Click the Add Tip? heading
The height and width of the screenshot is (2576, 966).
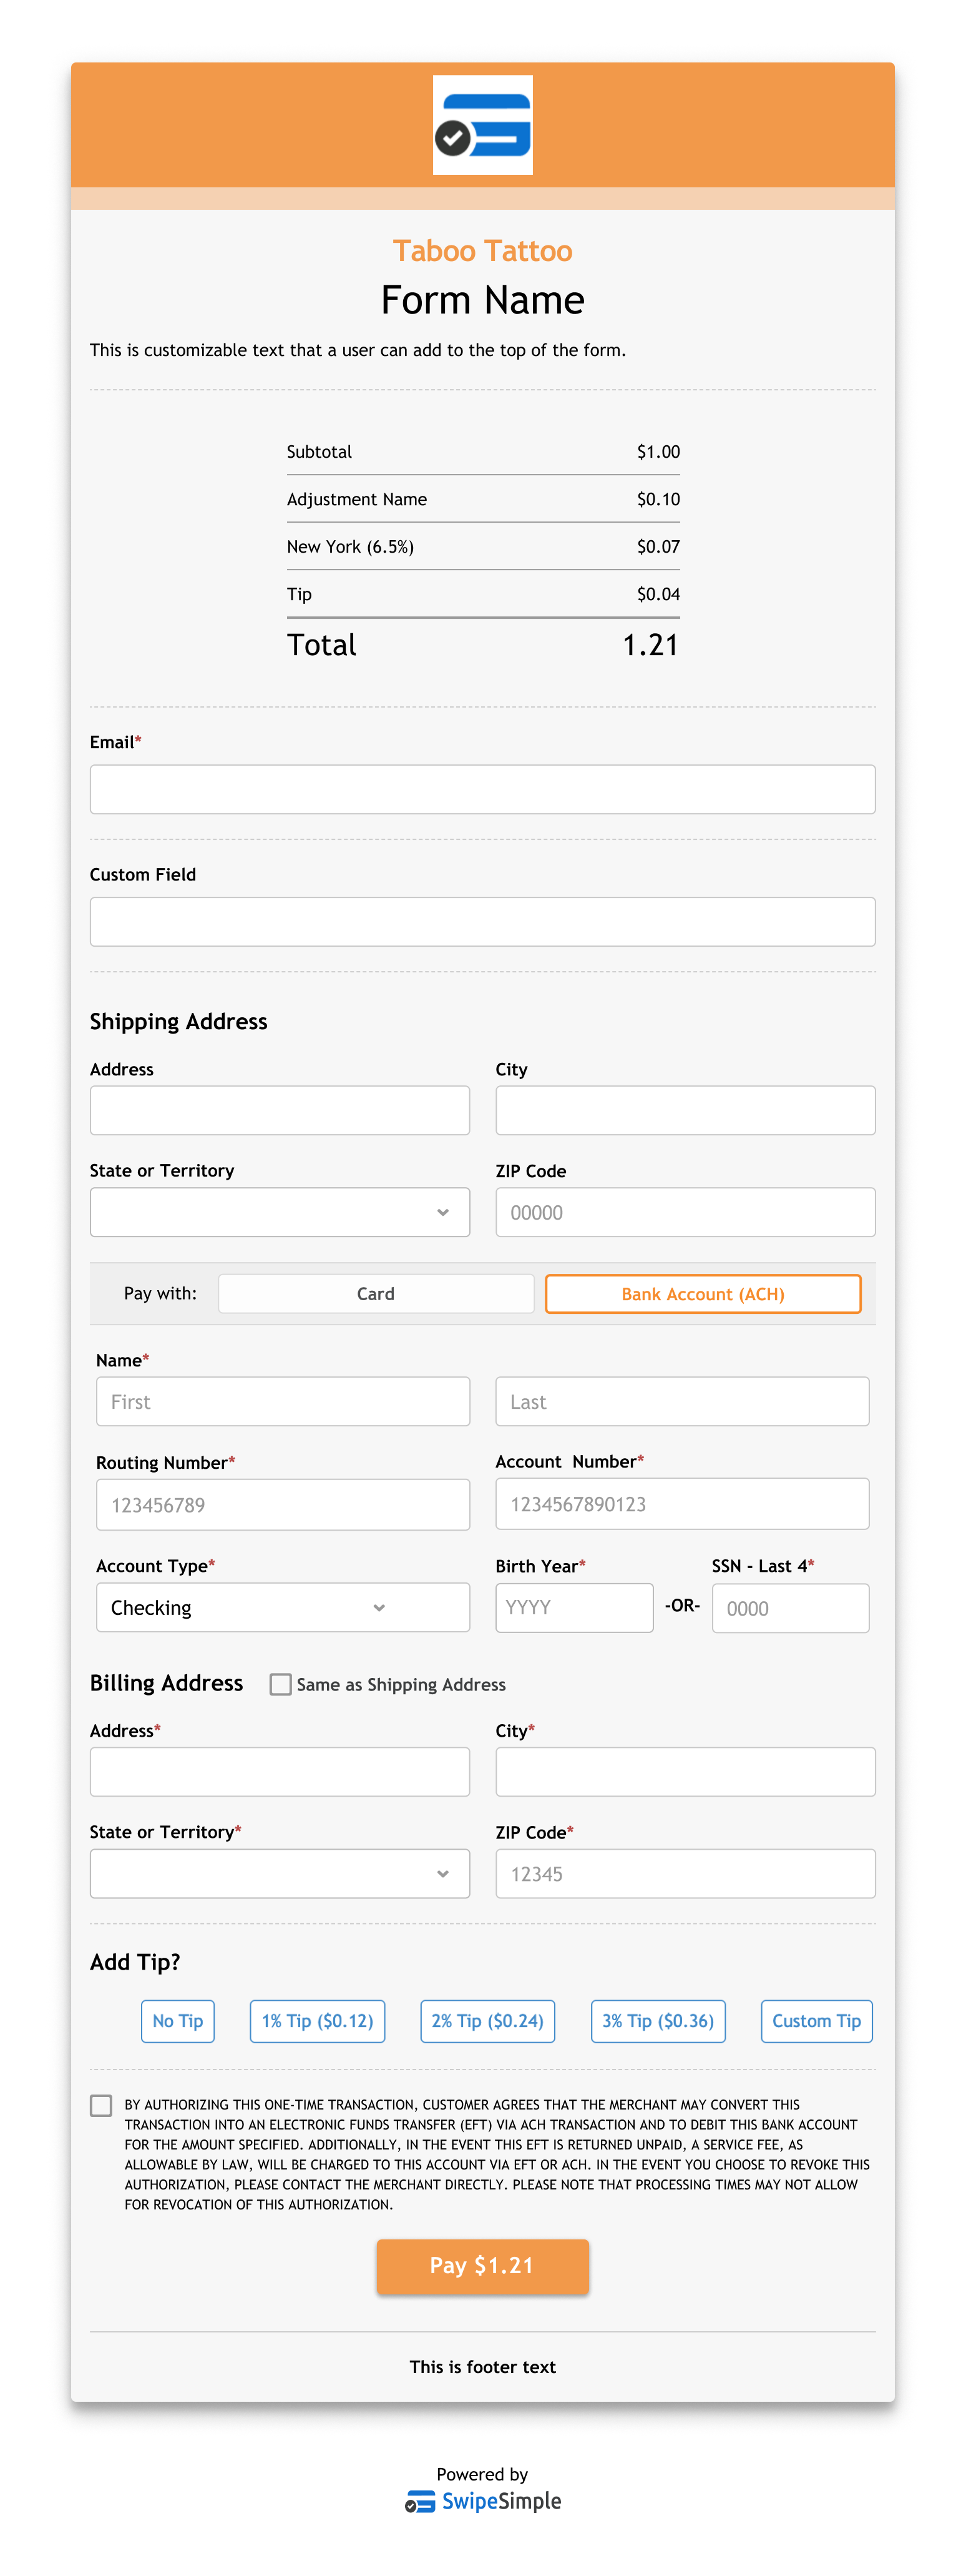(135, 1962)
